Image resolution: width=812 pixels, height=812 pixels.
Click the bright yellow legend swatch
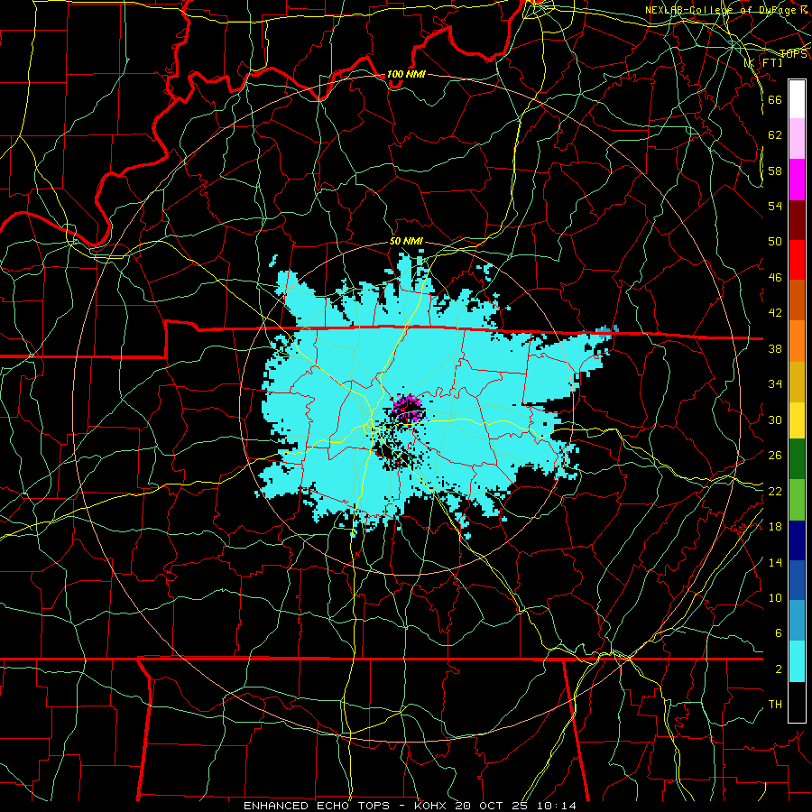[x=797, y=420]
